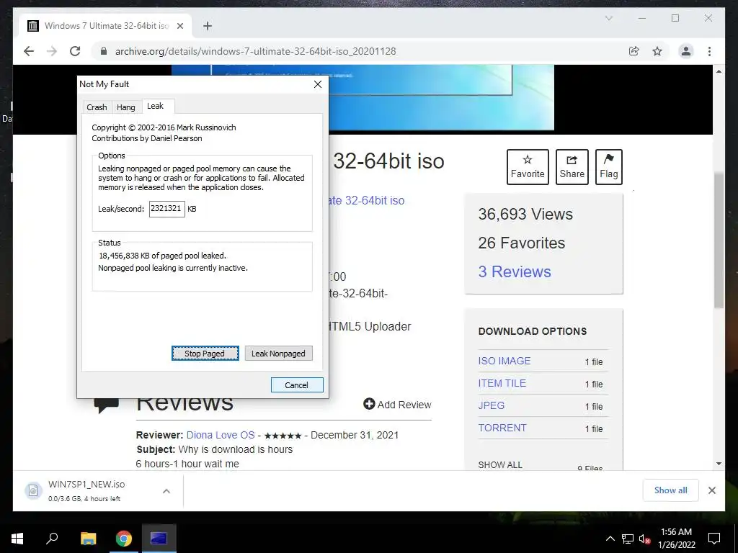Click the address bar URL
Image resolution: width=738 pixels, height=553 pixels.
(x=256, y=51)
